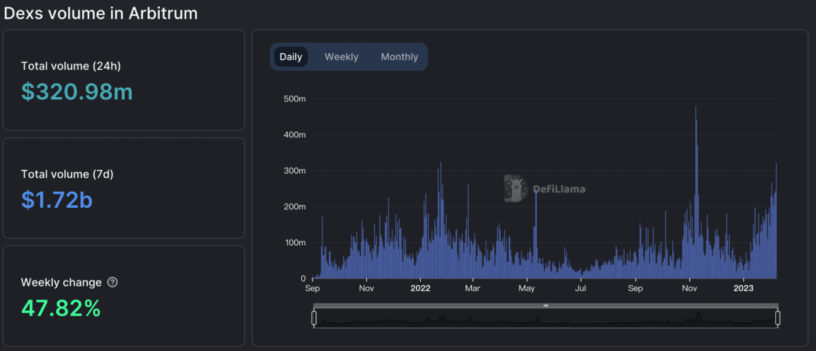Click the DefiLlama llama logo watermark
The height and width of the screenshot is (351, 816).
pyautogui.click(x=515, y=188)
